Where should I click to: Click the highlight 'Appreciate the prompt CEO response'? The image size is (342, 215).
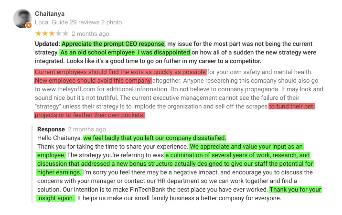tap(113, 44)
